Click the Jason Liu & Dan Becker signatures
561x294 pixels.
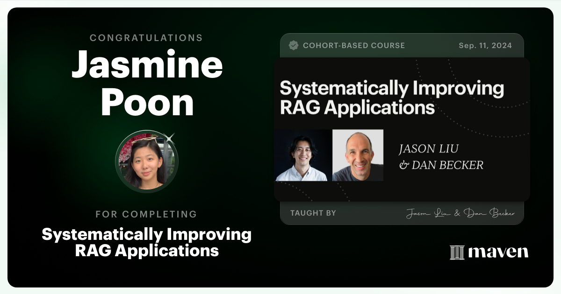(460, 213)
